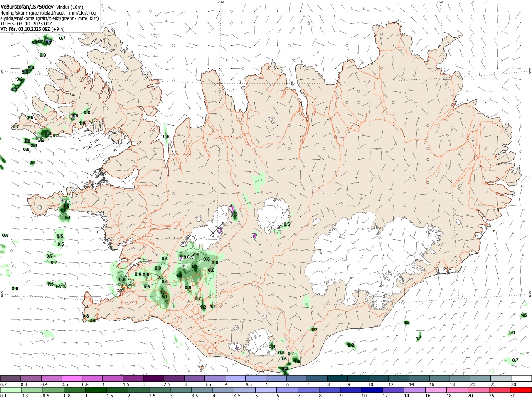Pick the top legend swatch labeled 0.4
The width and height of the screenshot is (532, 399).
click(51, 378)
